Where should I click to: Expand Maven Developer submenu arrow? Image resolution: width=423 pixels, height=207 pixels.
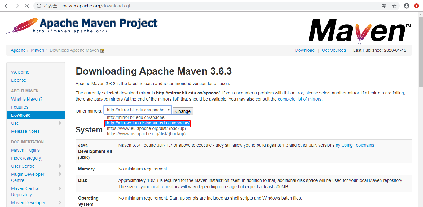coord(60,203)
